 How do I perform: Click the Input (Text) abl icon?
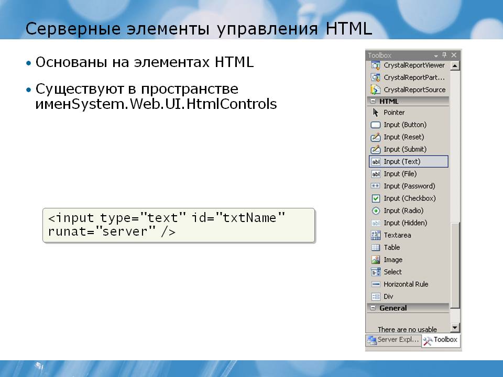point(375,162)
